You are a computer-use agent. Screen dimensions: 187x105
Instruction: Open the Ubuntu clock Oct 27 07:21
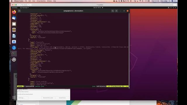coord(97,8)
